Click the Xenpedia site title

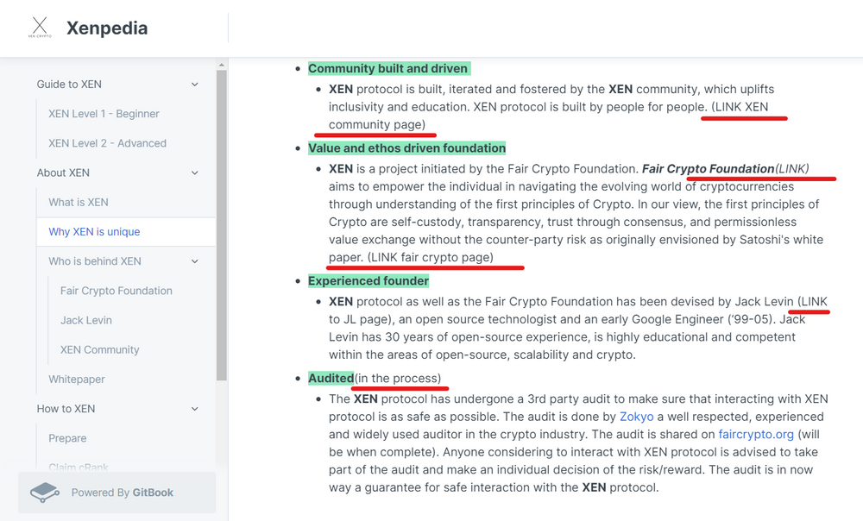[107, 28]
